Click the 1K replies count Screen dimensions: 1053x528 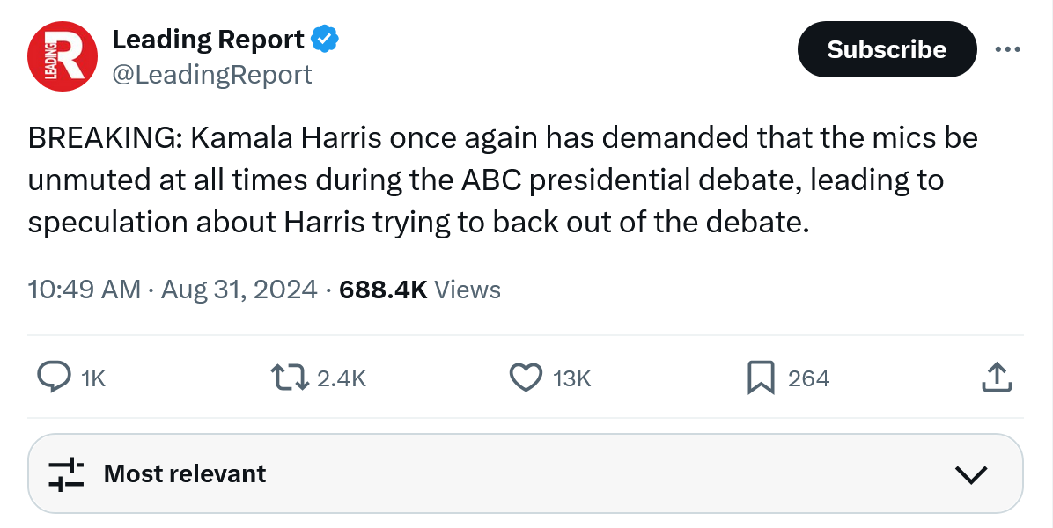93,378
